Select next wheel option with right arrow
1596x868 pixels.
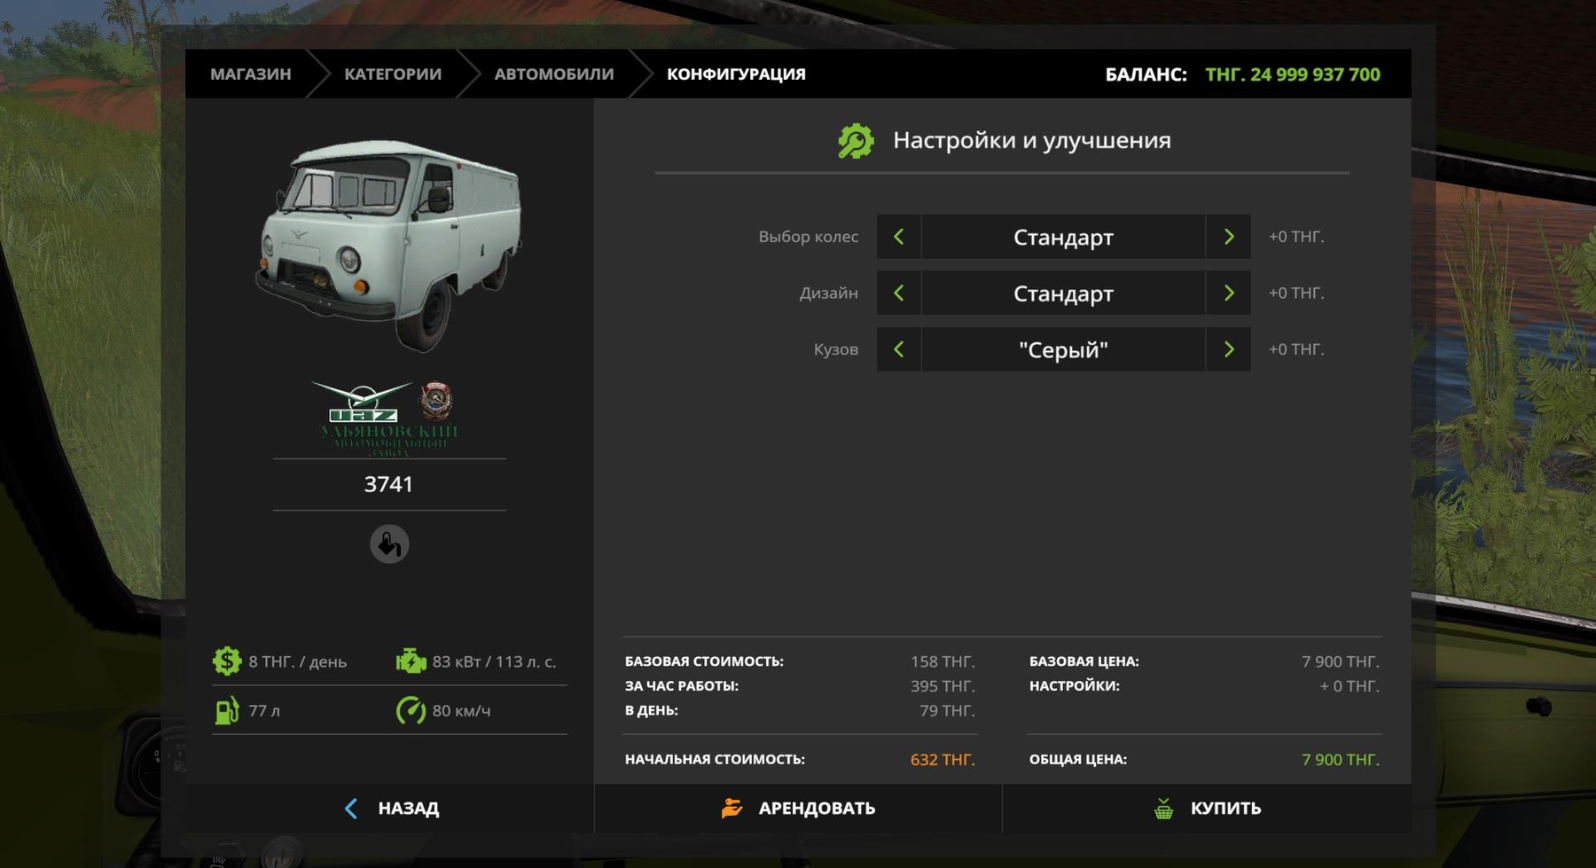point(1228,237)
